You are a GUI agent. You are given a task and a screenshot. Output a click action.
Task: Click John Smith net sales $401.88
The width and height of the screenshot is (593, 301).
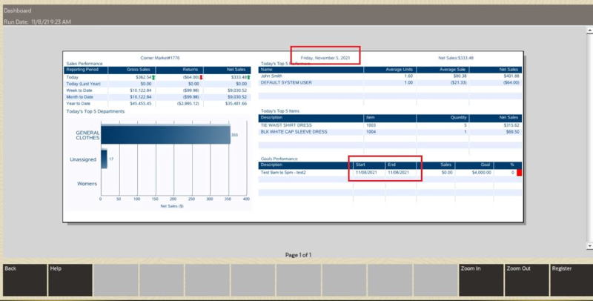point(511,76)
